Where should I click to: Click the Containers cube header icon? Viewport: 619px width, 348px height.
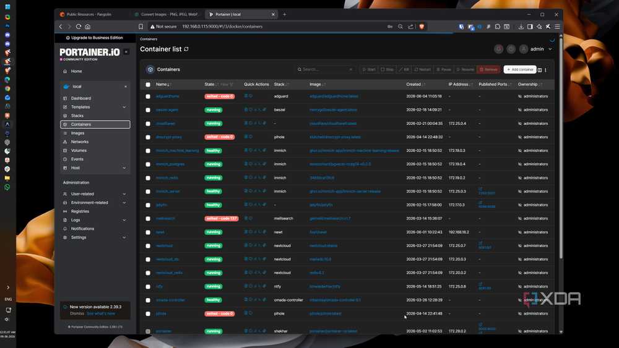tap(150, 69)
